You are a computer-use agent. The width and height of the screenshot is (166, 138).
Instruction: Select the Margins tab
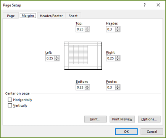[28, 16]
